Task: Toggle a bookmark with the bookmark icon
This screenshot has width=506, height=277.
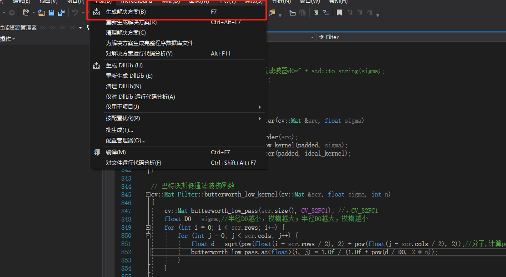Action: click(339, 13)
